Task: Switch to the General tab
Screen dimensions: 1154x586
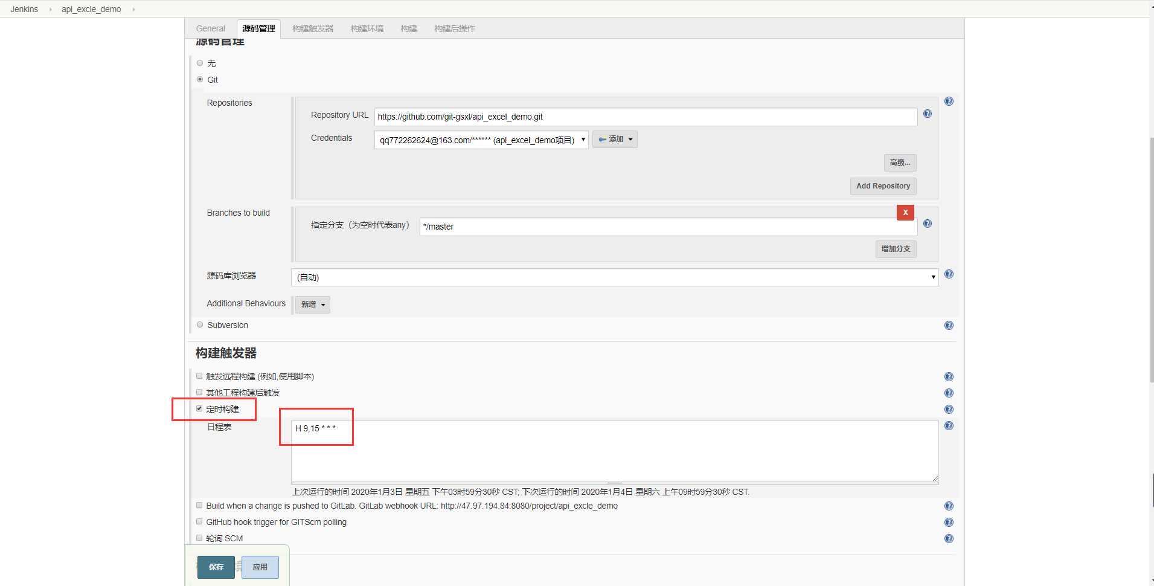Action: [x=210, y=28]
